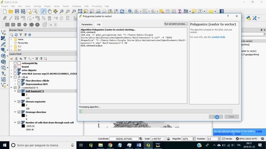Viewport: 266px width, 149px height.
Task: Toggle visibility of rettangoloClip layer
Action: point(15,63)
